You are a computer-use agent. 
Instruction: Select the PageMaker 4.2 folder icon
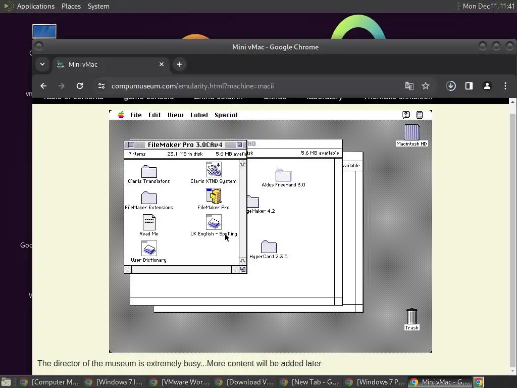tap(253, 202)
